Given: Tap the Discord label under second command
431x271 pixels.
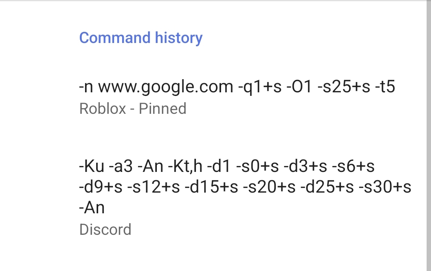Looking at the screenshot, I should (x=105, y=230).
